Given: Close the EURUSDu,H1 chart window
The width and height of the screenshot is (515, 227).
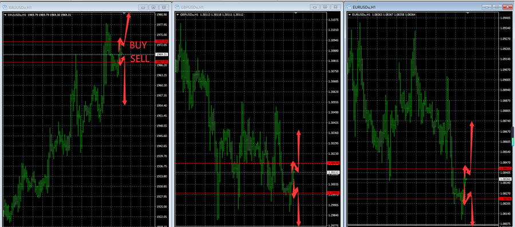Looking at the screenshot, I should coord(508,7).
